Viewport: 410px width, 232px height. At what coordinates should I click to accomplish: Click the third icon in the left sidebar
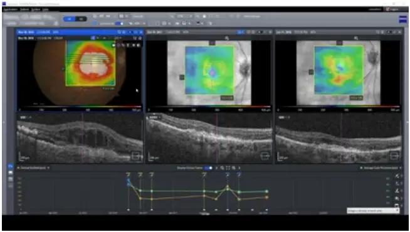point(11,179)
